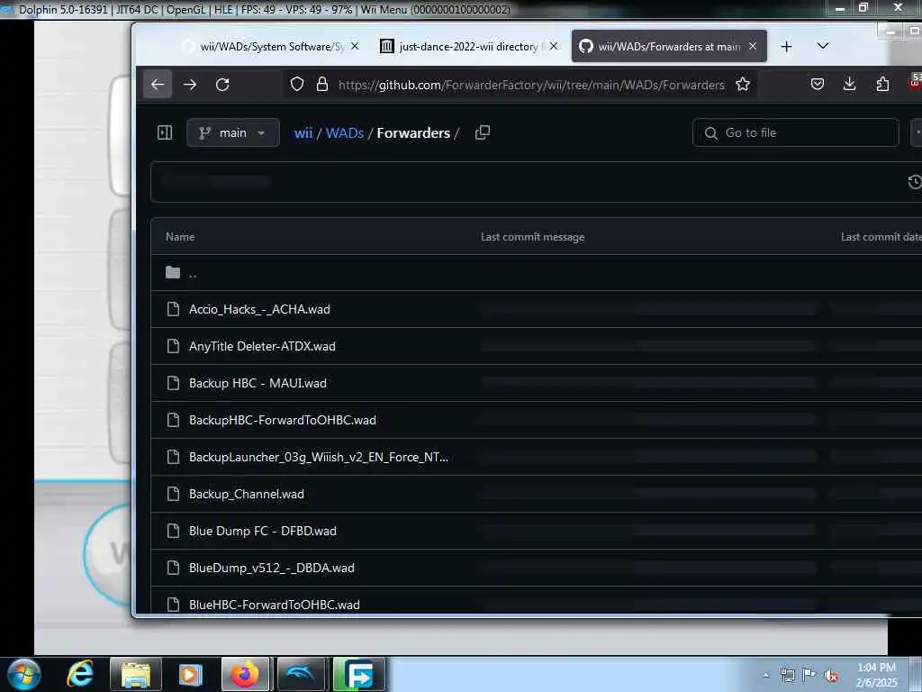Open BlueHBC-ForwardToOHBC.wad file

click(274, 605)
